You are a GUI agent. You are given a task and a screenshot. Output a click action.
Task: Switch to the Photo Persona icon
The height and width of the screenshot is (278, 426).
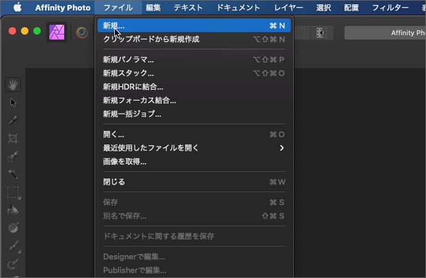pyautogui.click(x=57, y=32)
